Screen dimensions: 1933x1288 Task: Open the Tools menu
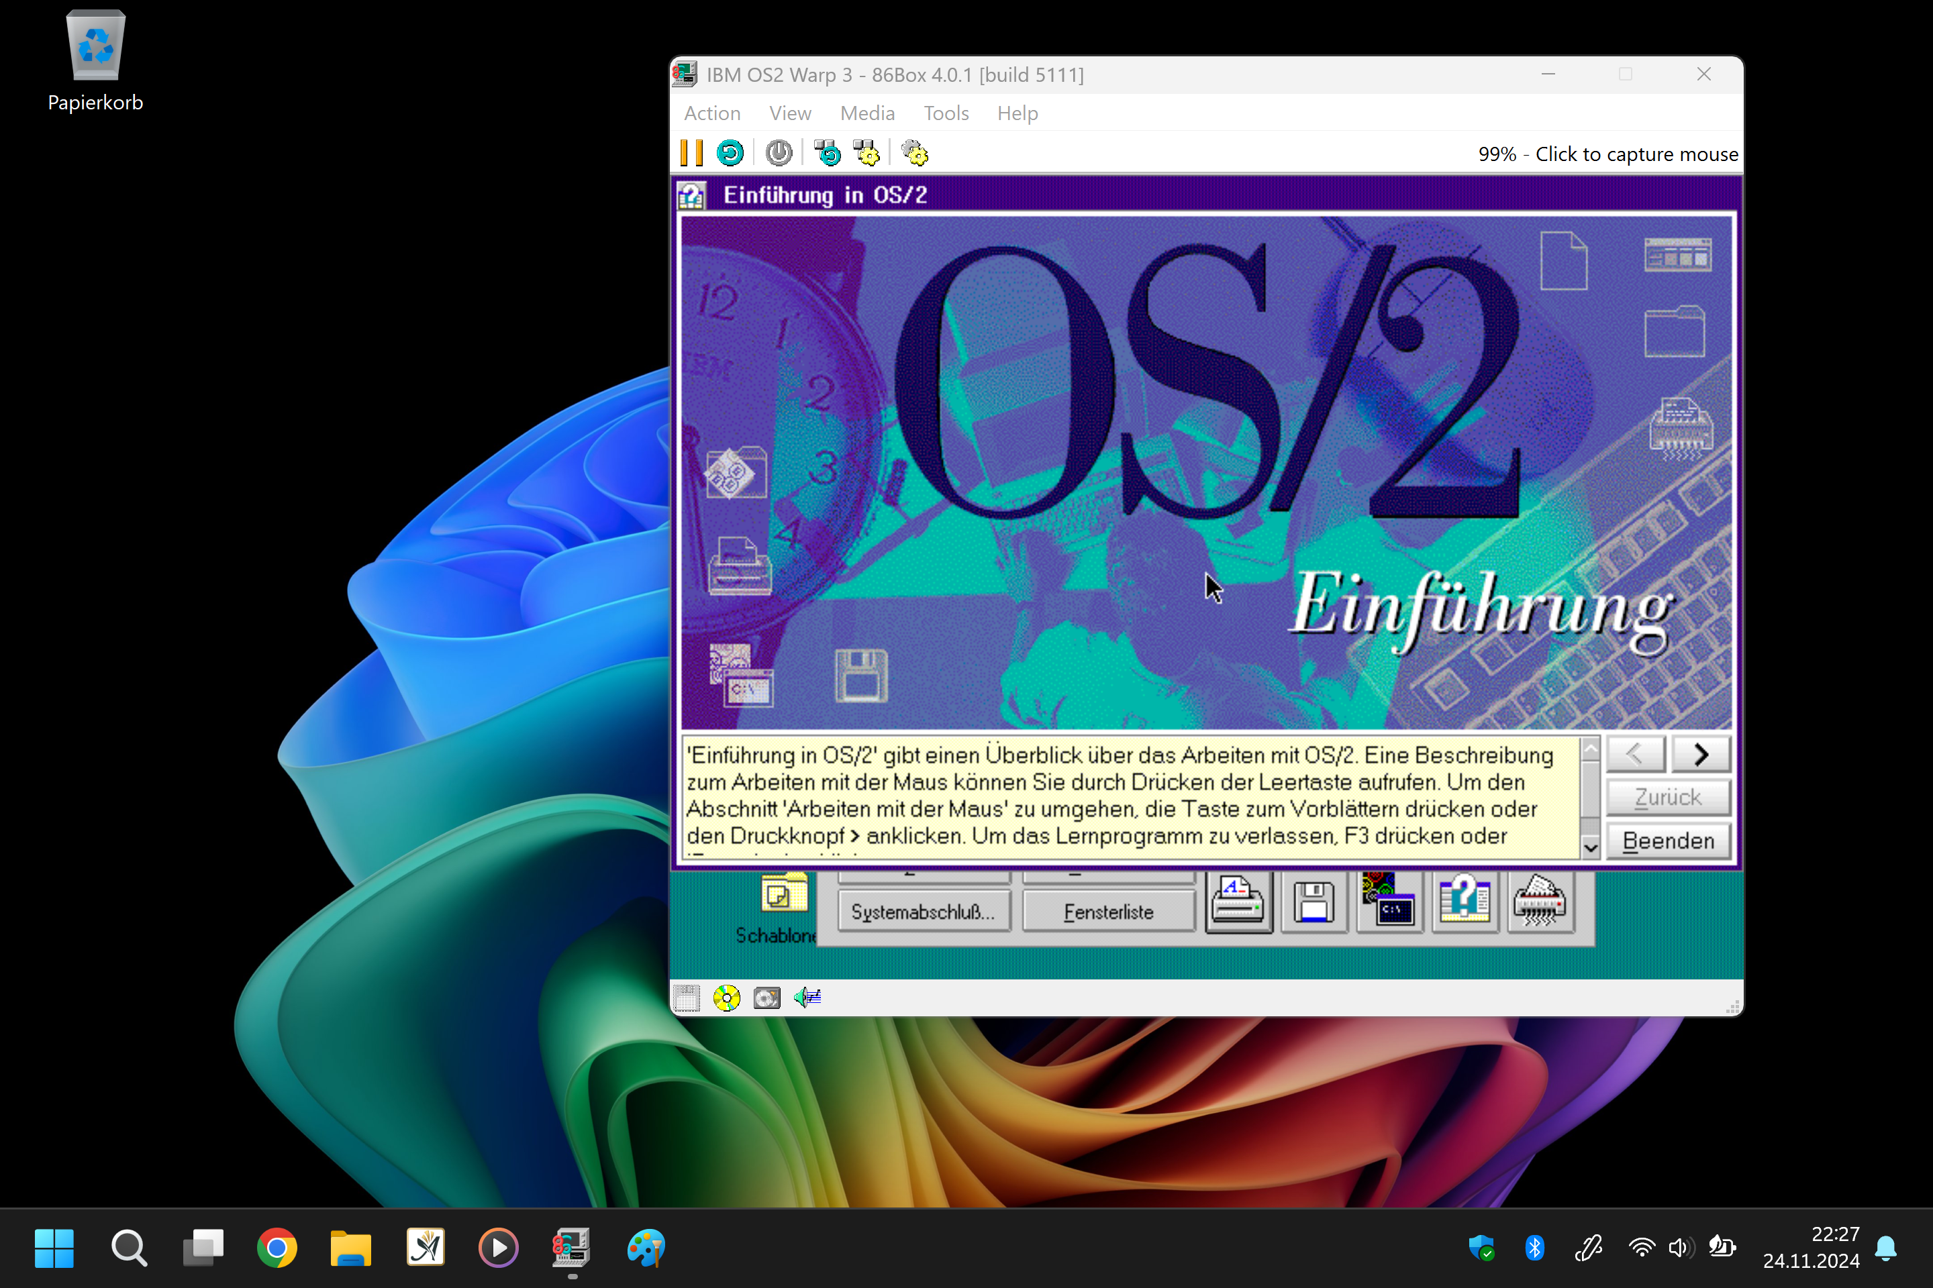coord(946,113)
